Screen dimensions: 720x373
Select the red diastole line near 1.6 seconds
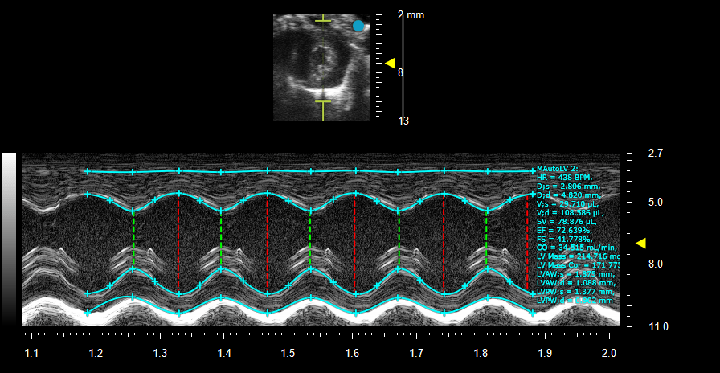point(354,244)
